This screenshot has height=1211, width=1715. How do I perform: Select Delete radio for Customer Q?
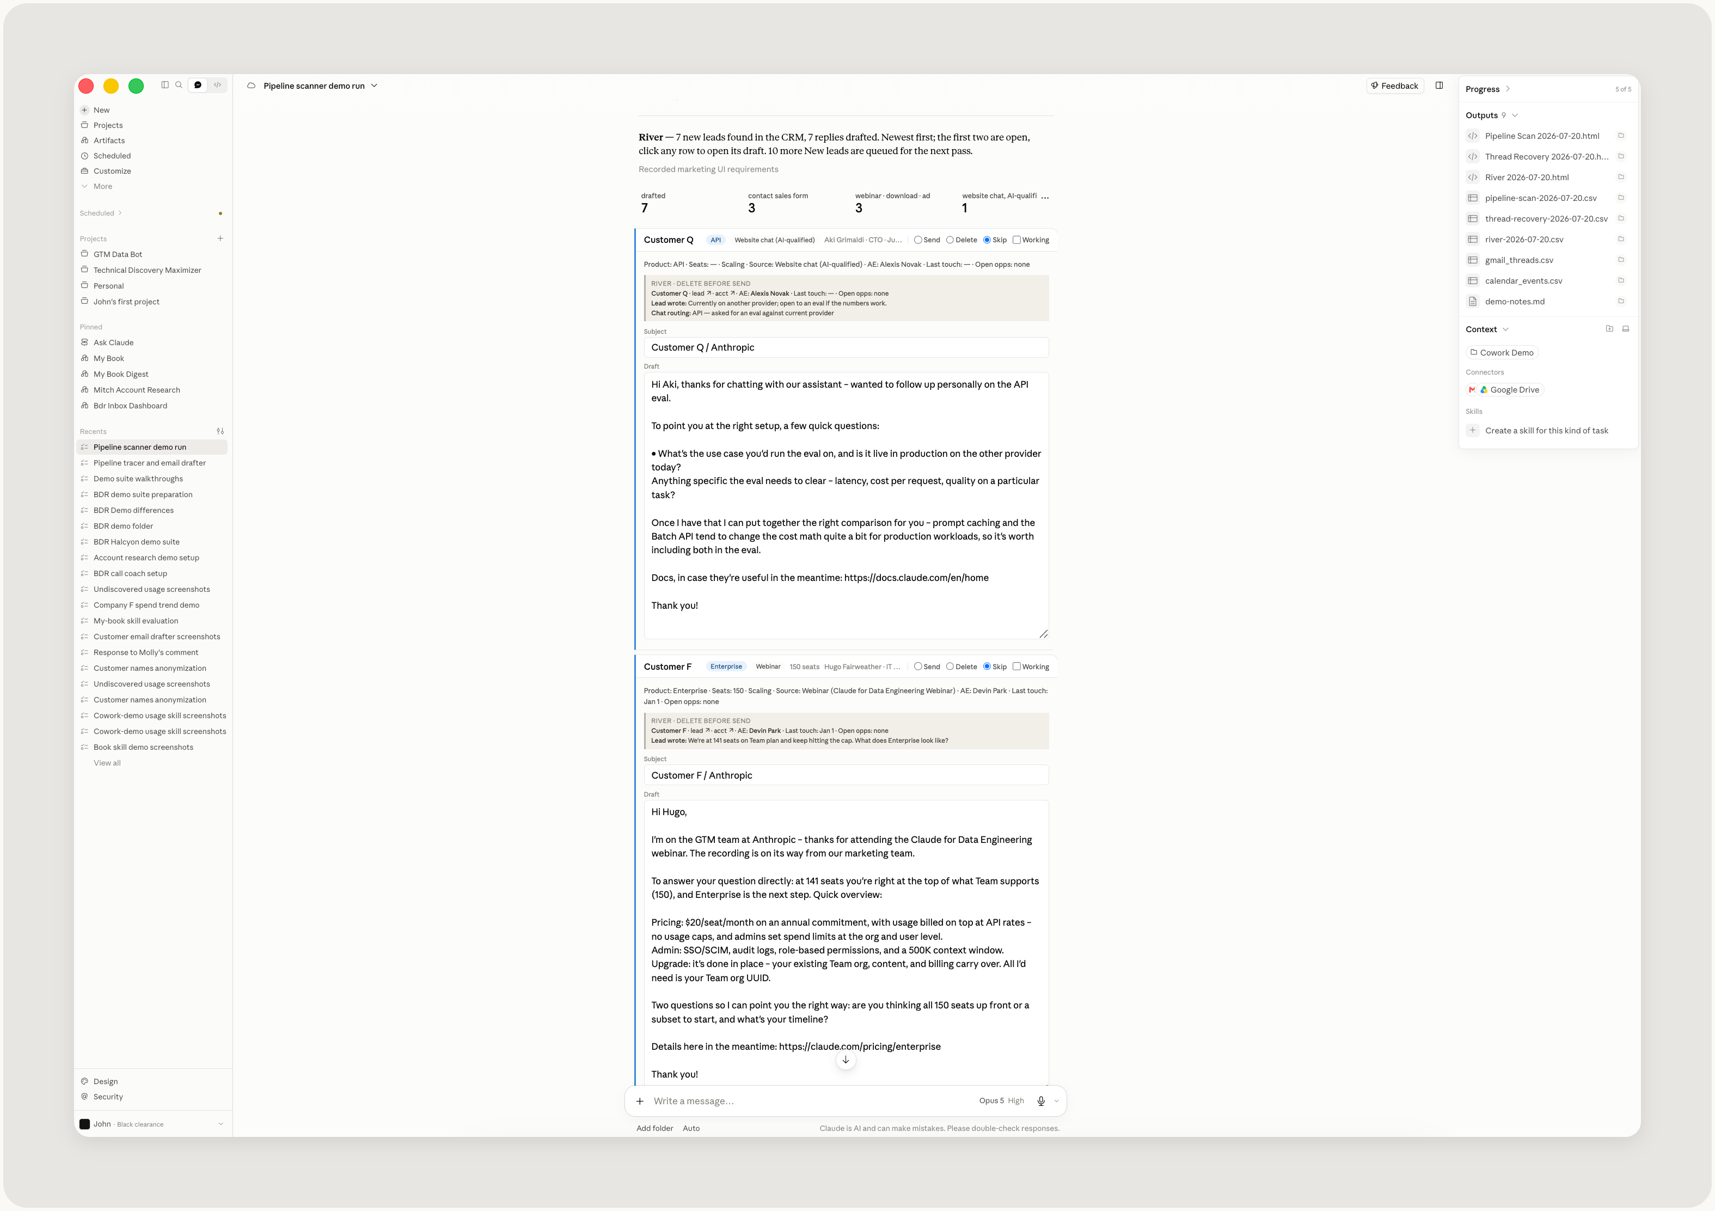pyautogui.click(x=950, y=240)
